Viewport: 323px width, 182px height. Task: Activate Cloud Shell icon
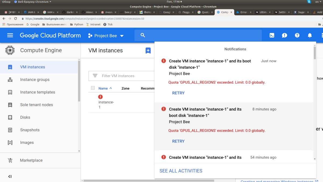click(272, 35)
